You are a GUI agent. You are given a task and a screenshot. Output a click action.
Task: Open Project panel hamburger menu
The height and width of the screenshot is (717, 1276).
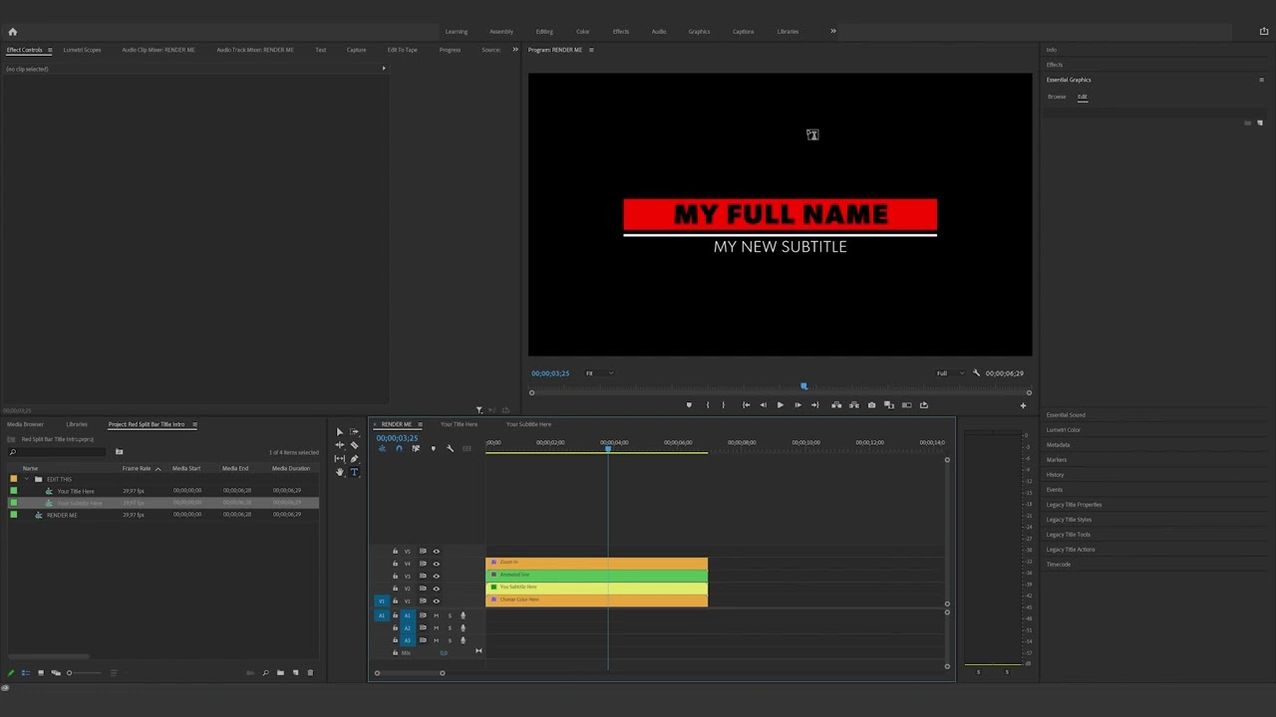pyautogui.click(x=194, y=424)
